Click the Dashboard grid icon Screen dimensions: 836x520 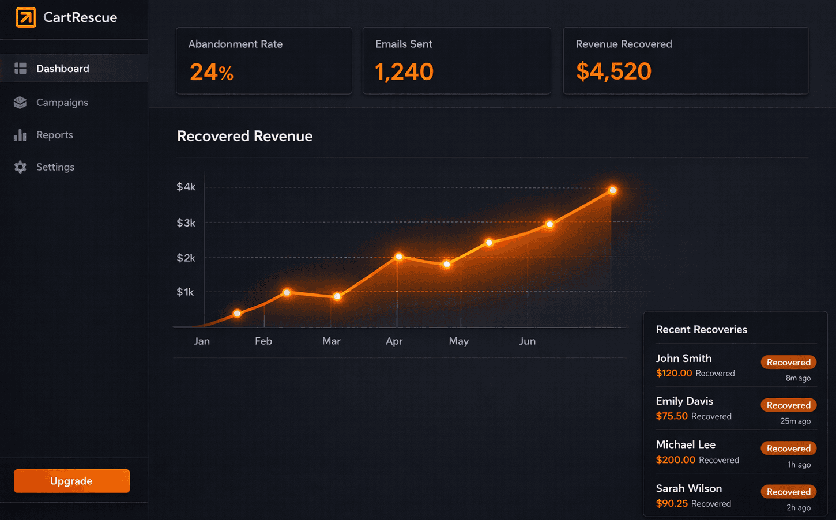20,69
